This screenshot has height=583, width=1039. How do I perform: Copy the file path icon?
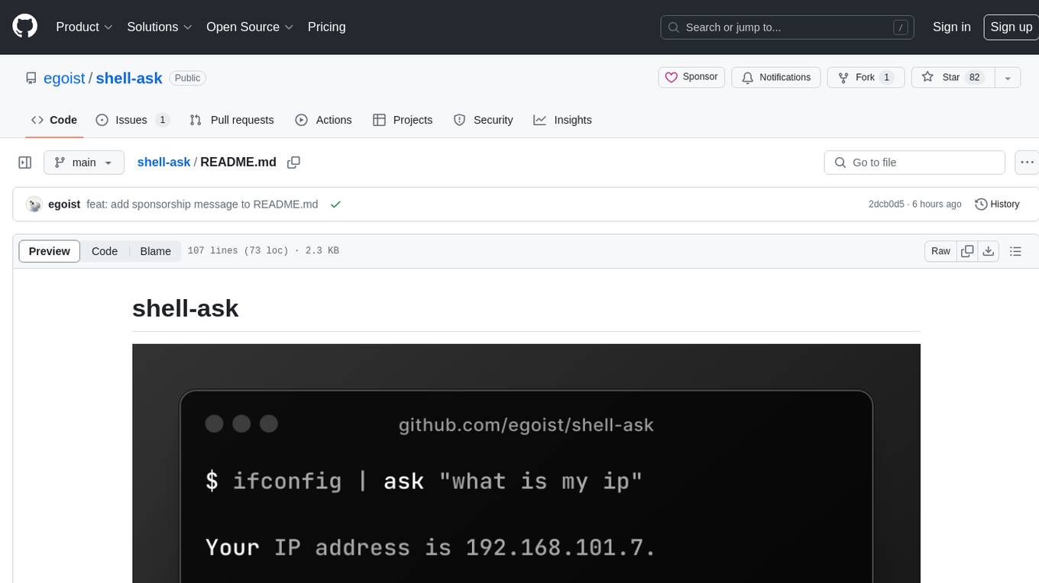[x=293, y=162]
